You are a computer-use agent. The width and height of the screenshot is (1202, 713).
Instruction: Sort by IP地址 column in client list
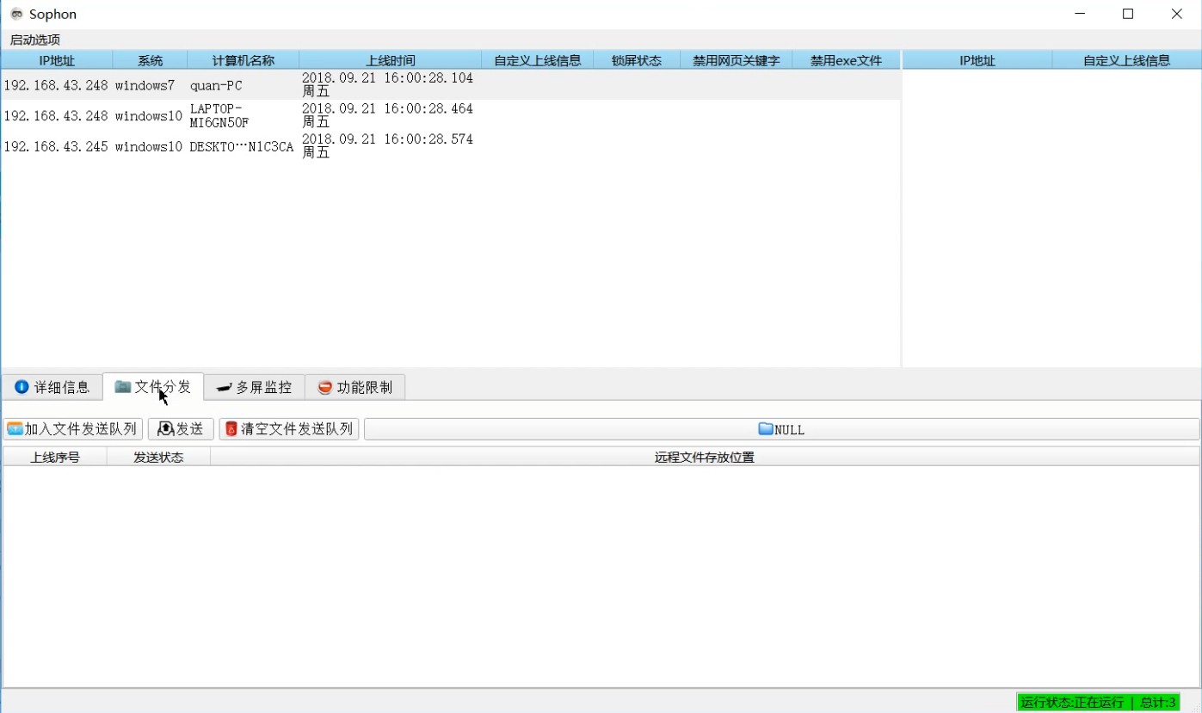click(57, 60)
